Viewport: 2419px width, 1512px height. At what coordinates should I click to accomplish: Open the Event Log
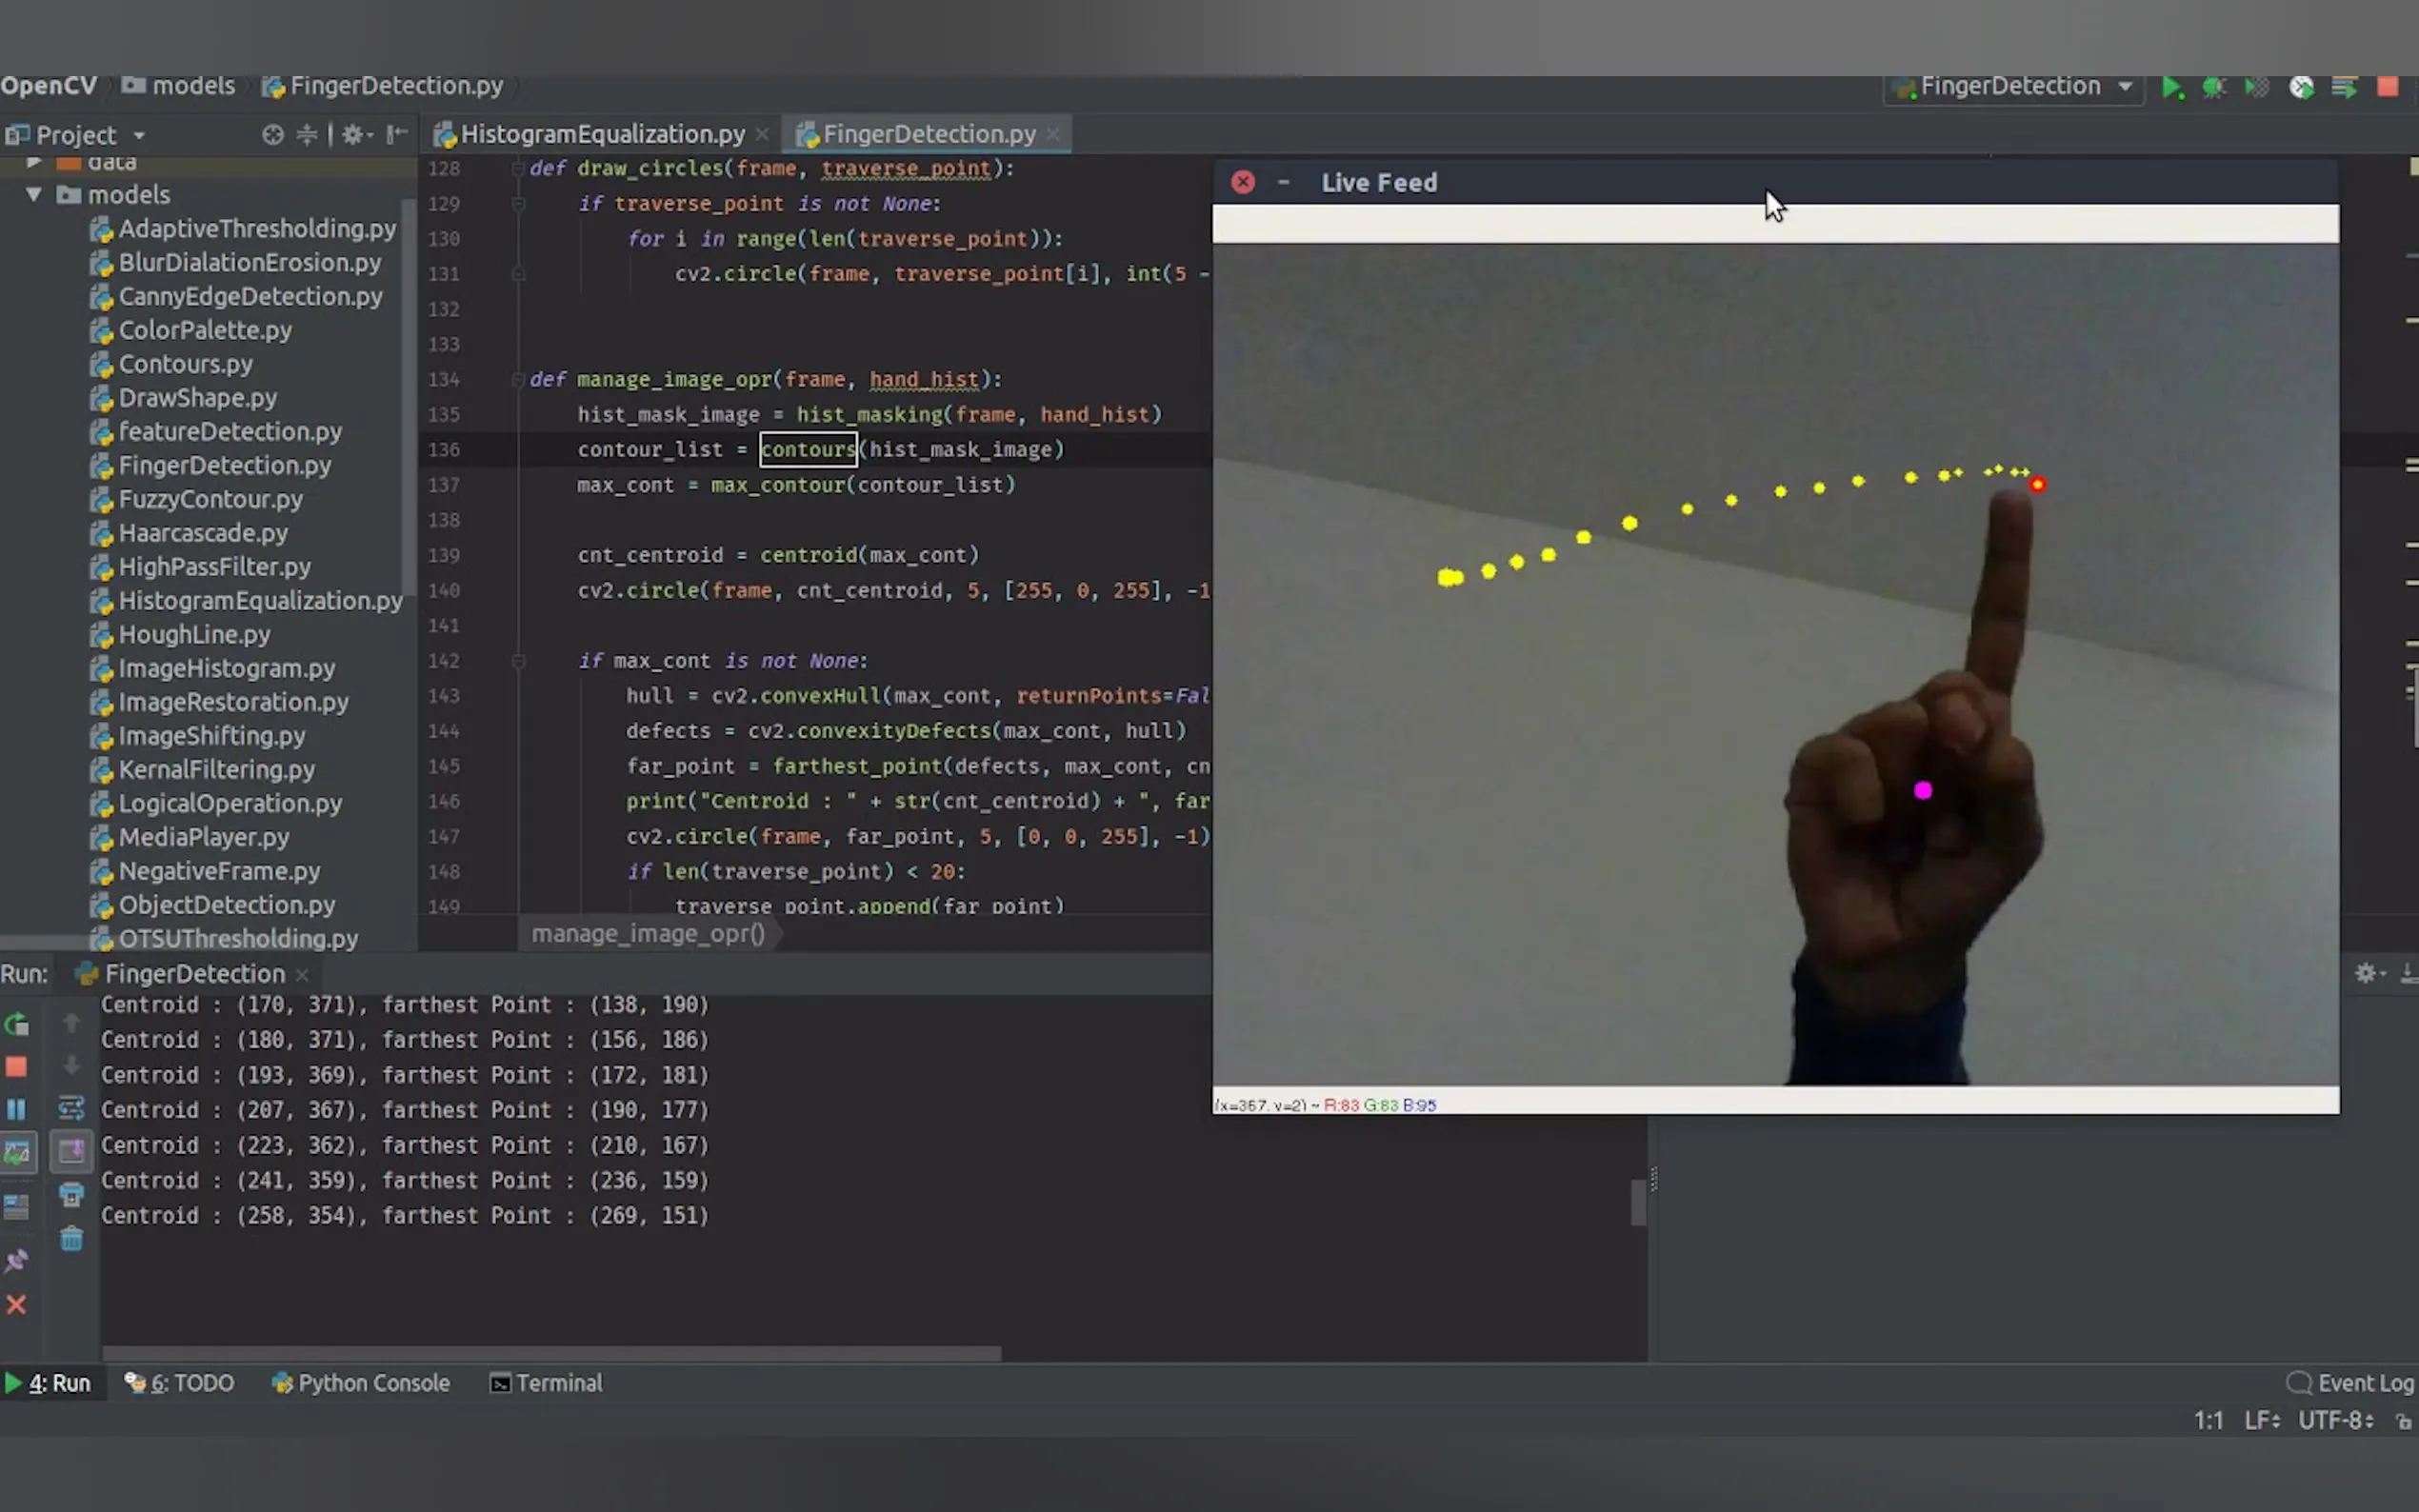coord(2360,1383)
